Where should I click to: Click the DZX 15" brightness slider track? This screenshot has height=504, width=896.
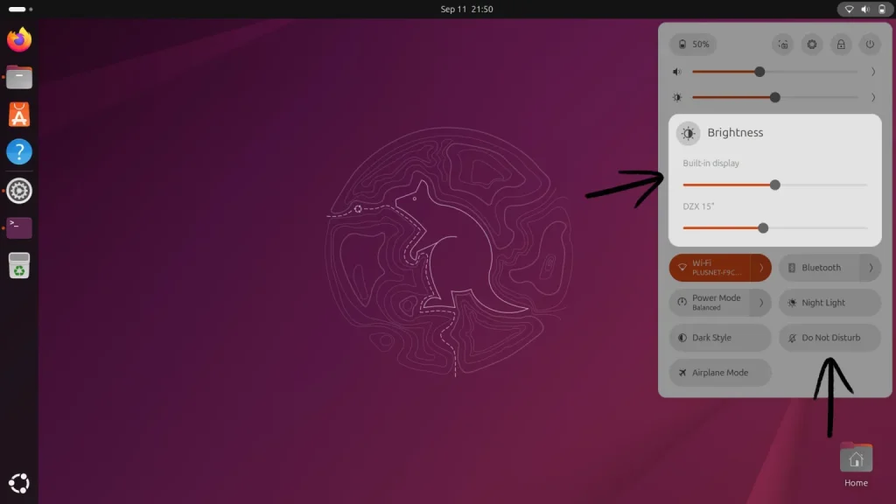pos(814,227)
